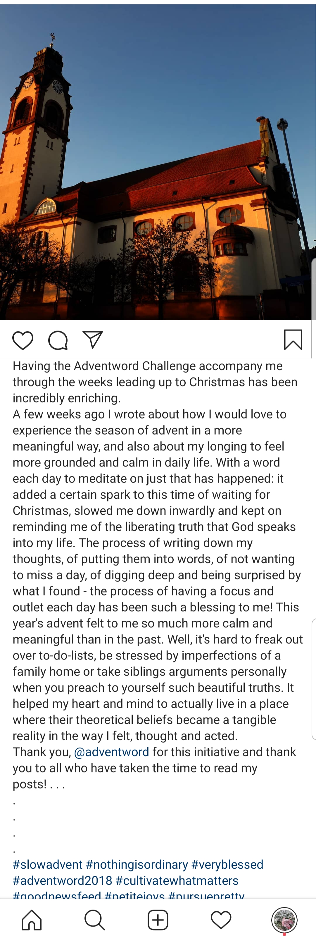Open the #slowadvent hashtag

47,865
